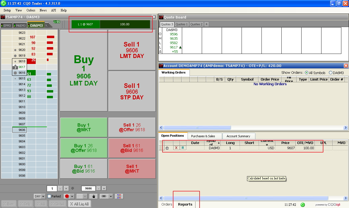Expand the DA6M3 position row plus icon

(x=167, y=148)
